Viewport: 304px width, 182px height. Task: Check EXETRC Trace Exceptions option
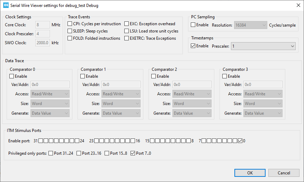click(127, 38)
